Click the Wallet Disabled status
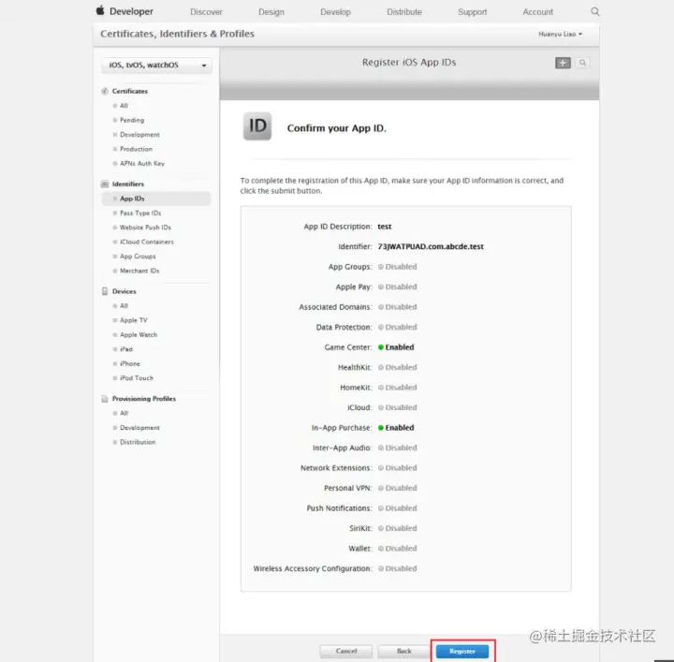This screenshot has height=662, width=674. [x=397, y=549]
